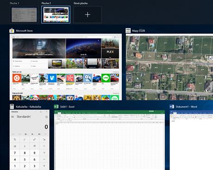Click digit 1 in calculator
Image resolution: width=213 pixels, height=170 pixels.
(15, 166)
